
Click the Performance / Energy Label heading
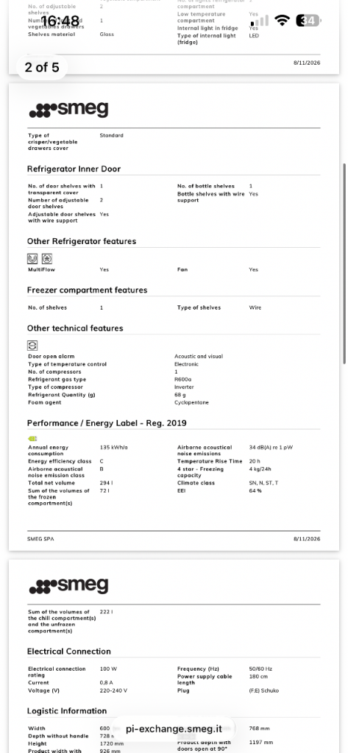[x=107, y=423]
